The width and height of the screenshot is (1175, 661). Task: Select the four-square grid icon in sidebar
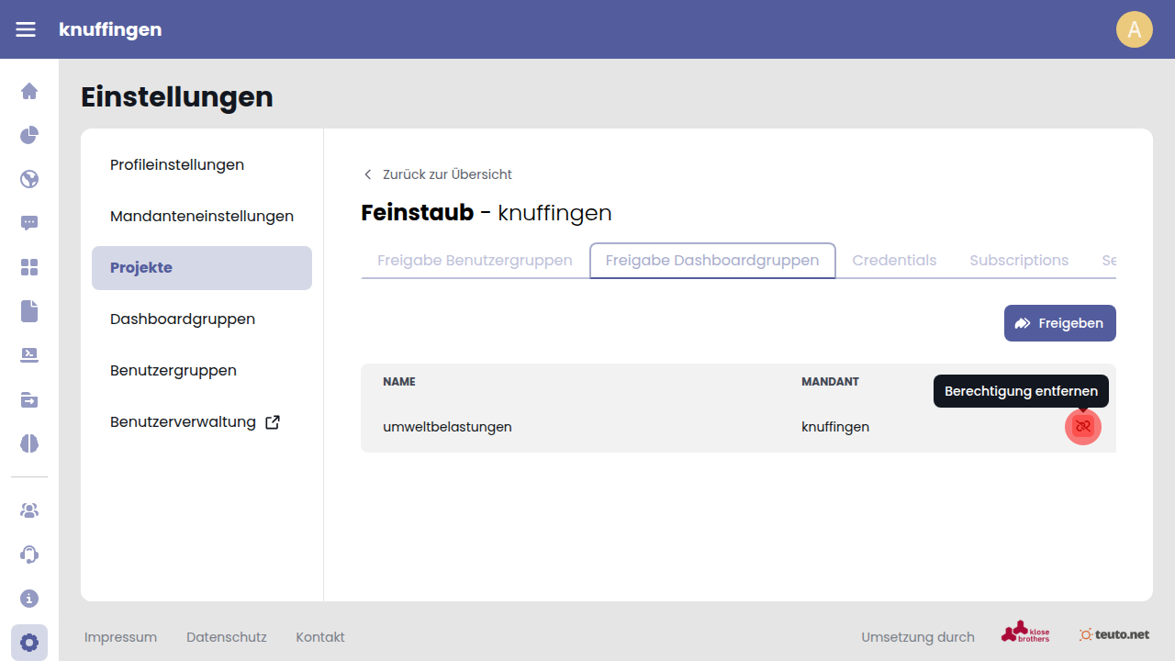pos(29,267)
